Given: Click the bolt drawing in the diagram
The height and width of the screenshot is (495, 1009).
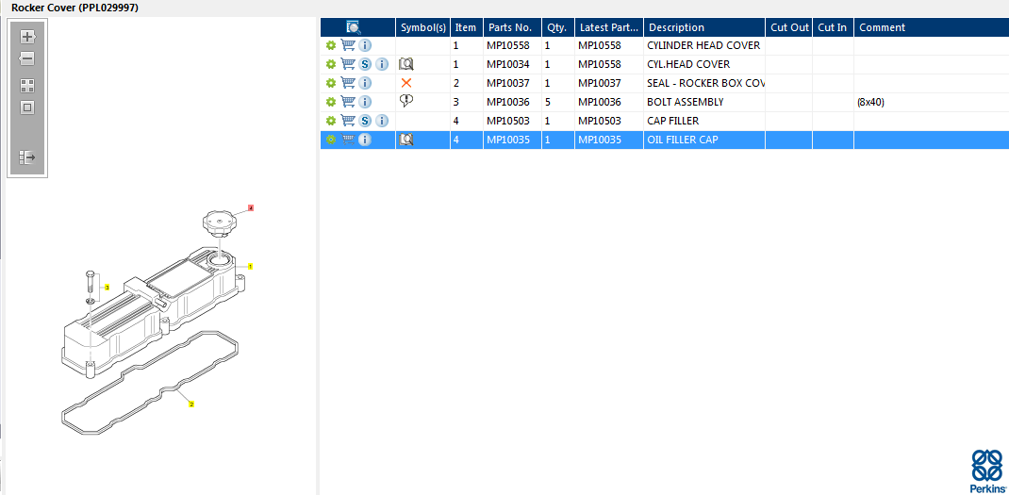Looking at the screenshot, I should tap(90, 282).
